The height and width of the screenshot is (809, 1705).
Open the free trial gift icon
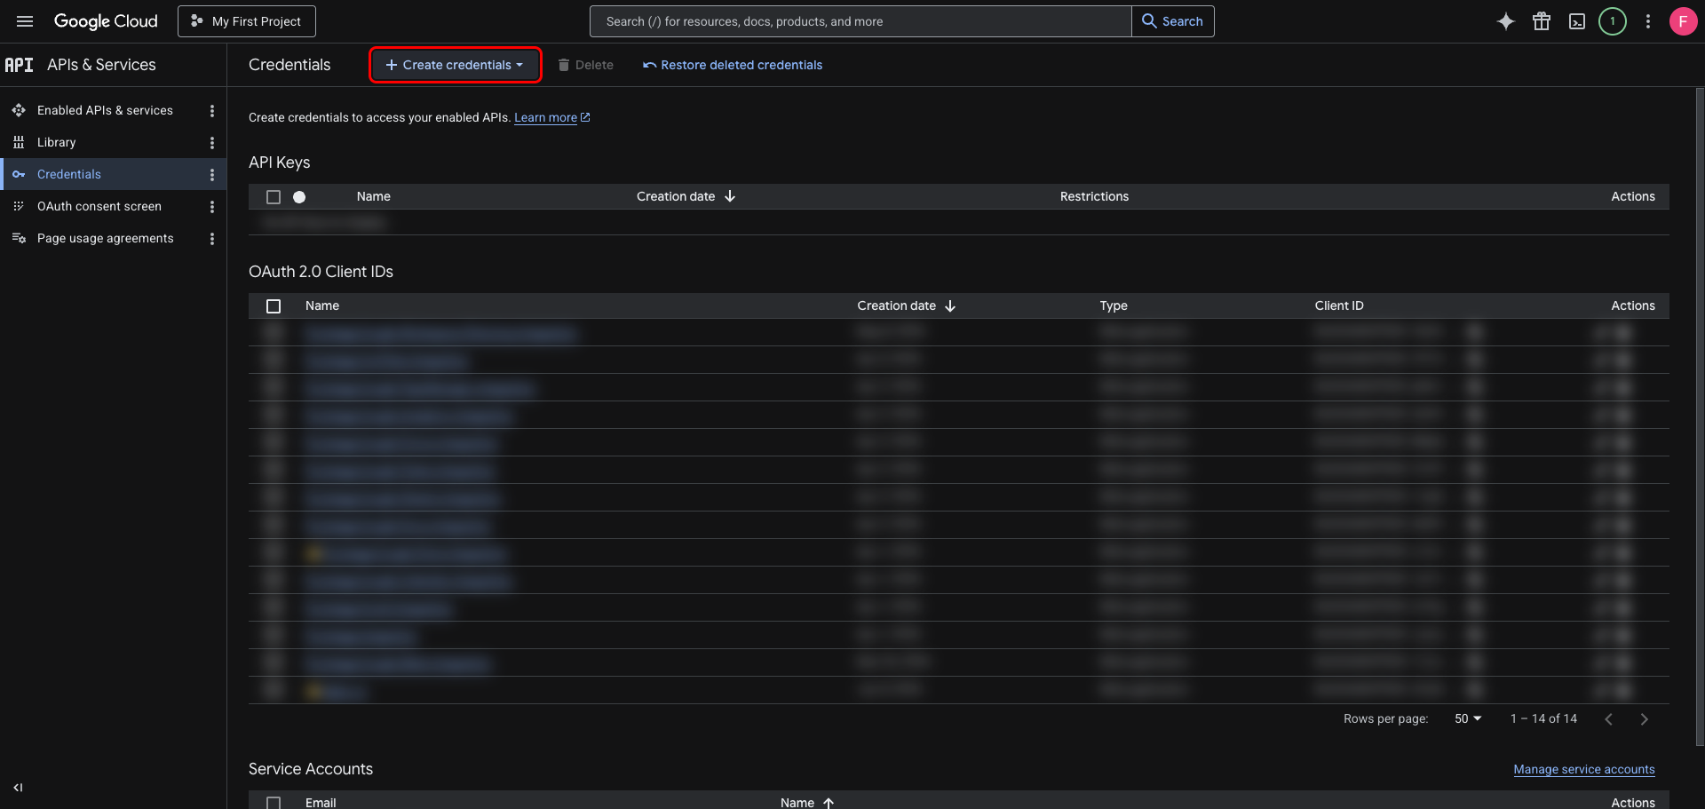click(x=1542, y=21)
